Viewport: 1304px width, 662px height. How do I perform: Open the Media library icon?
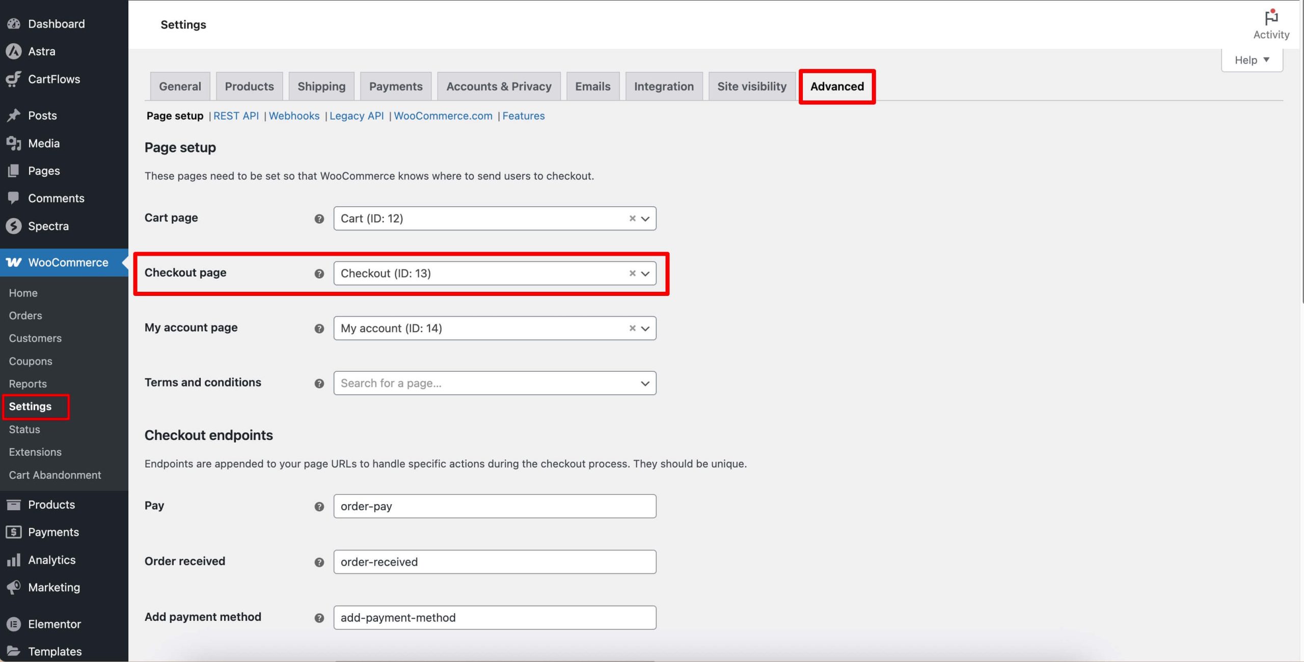point(14,144)
